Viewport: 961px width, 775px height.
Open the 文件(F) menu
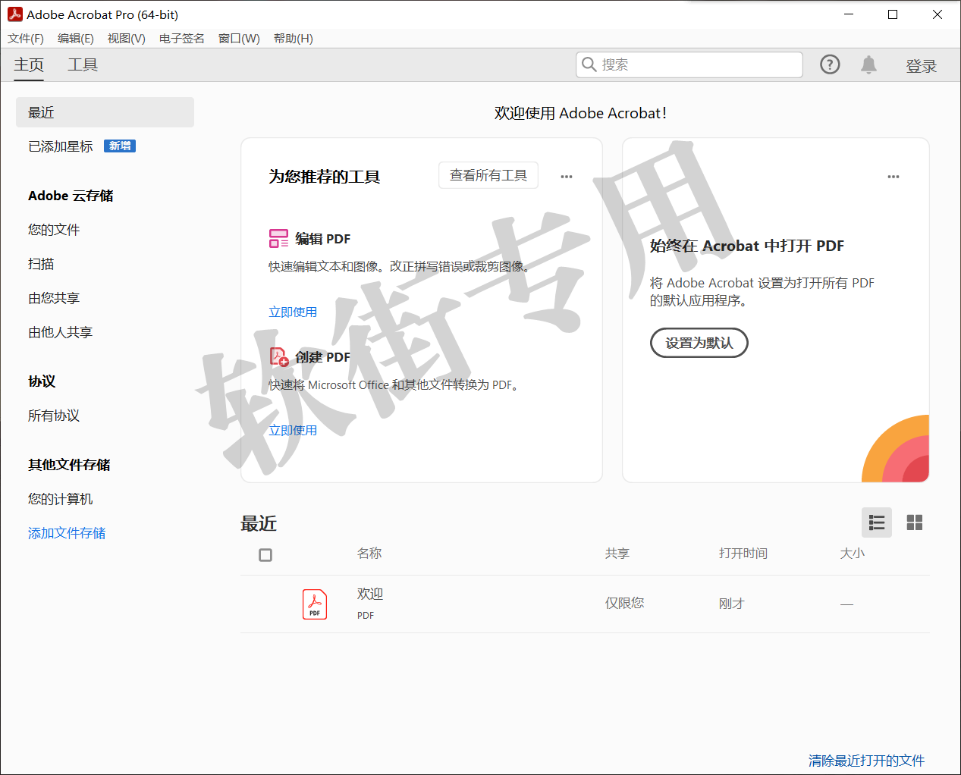coord(26,39)
